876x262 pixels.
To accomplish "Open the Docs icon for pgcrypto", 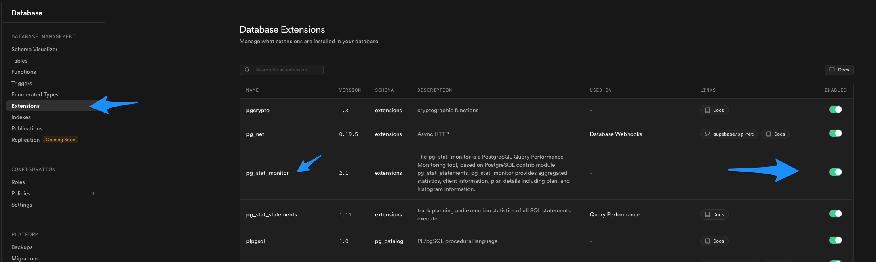I will (x=708, y=110).
